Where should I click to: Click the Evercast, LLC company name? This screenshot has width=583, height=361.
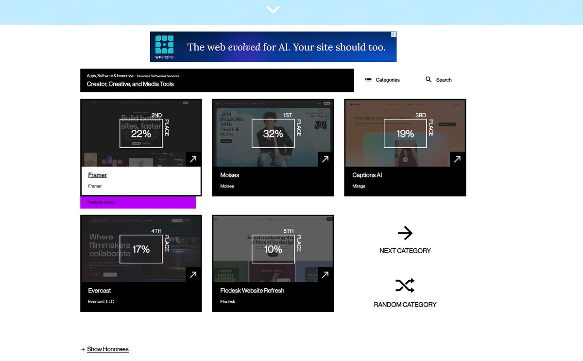(x=101, y=302)
